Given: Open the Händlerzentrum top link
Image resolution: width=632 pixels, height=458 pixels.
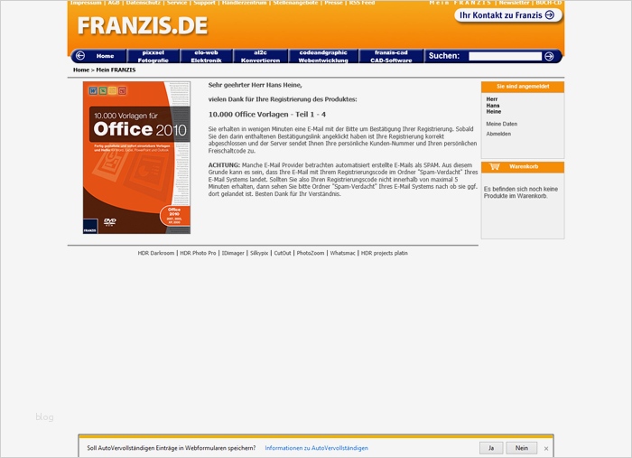Looking at the screenshot, I should point(245,3).
